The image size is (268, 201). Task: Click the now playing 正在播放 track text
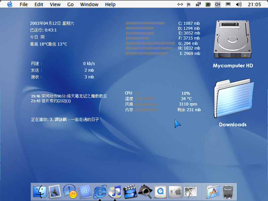[65, 120]
